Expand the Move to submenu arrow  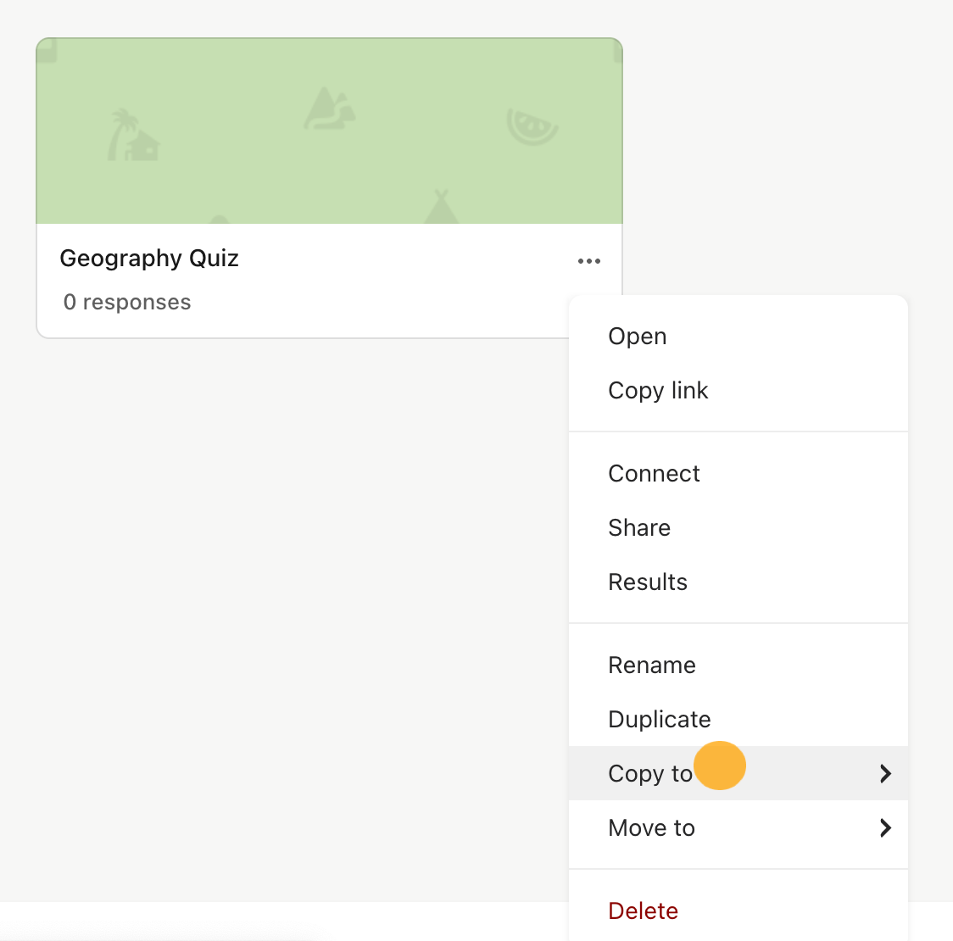(885, 827)
